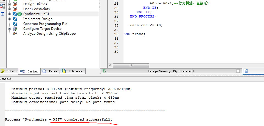Select Analyze Design Using ChipScope
This screenshot has height=126, width=264.
(x=49, y=34)
